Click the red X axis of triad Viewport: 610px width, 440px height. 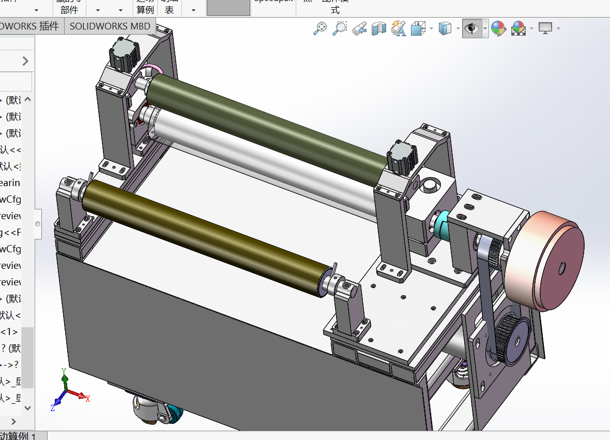pos(78,395)
